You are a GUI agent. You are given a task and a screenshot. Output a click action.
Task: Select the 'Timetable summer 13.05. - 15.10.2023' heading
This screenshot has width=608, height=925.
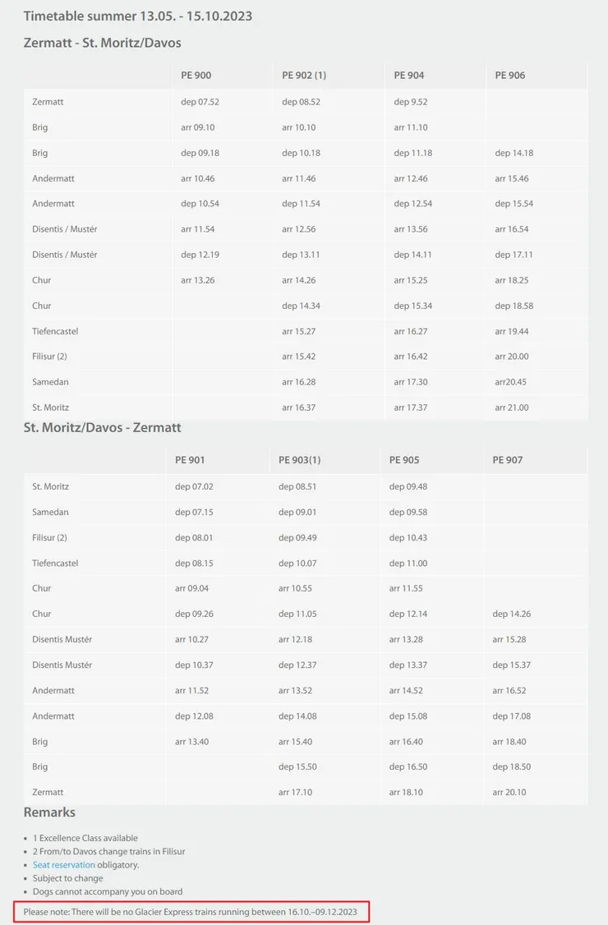pos(138,16)
